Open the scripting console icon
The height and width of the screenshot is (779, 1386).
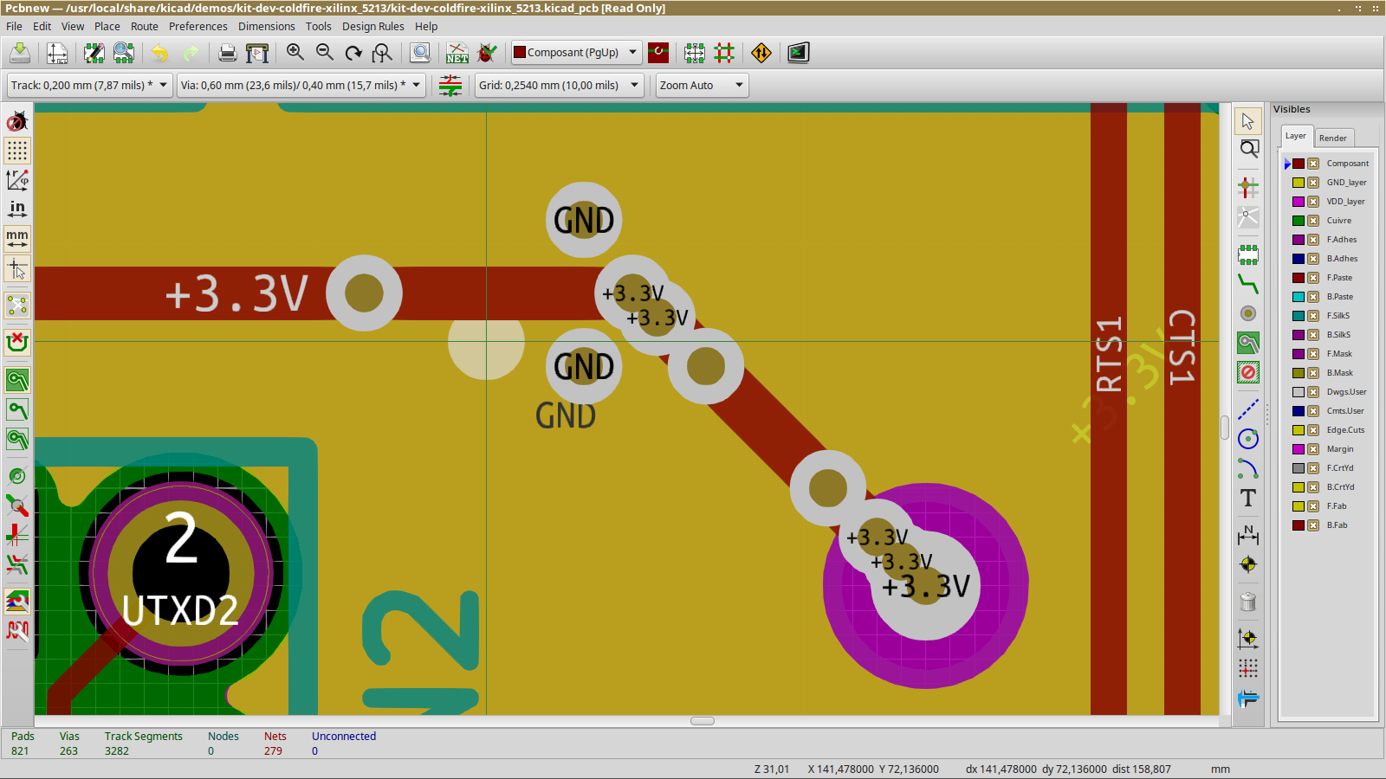798,53
